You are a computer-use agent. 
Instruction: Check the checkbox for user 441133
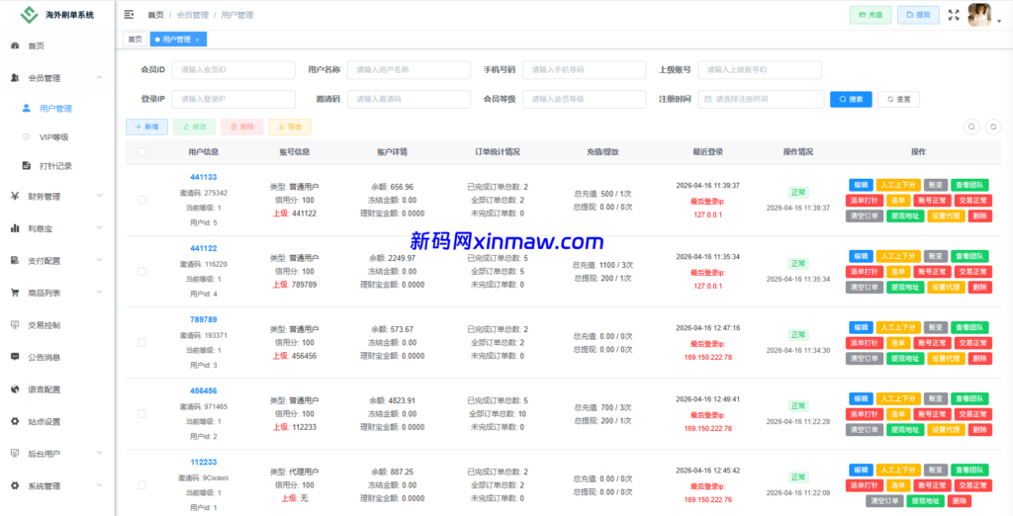tap(142, 201)
